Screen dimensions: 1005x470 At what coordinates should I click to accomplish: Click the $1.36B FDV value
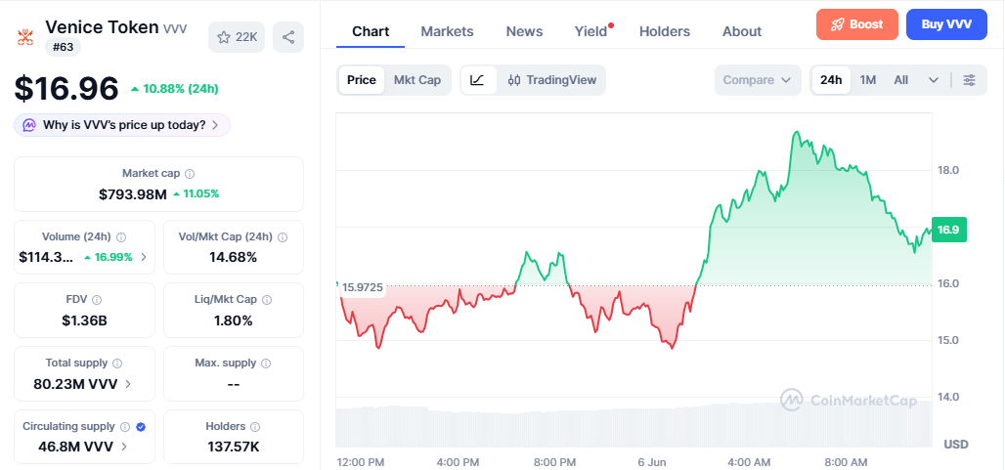85,320
